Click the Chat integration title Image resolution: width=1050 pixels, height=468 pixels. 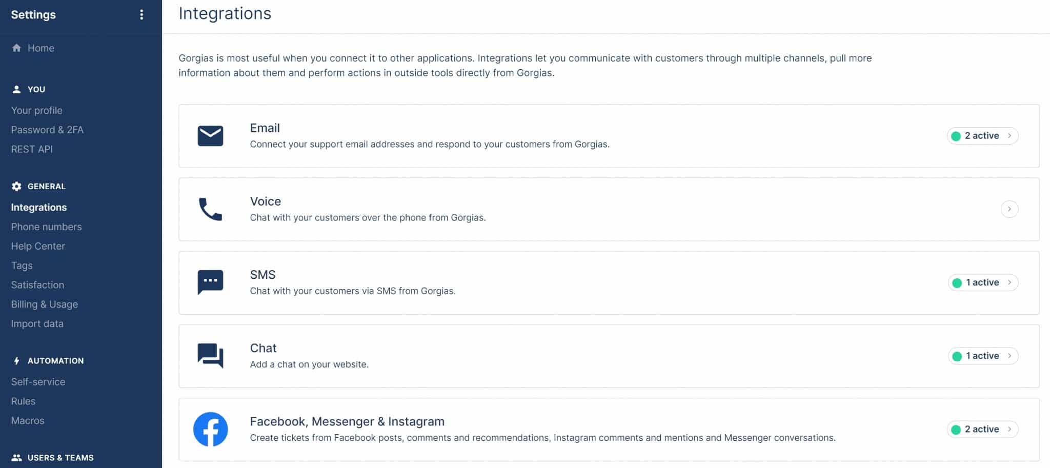coord(263,348)
